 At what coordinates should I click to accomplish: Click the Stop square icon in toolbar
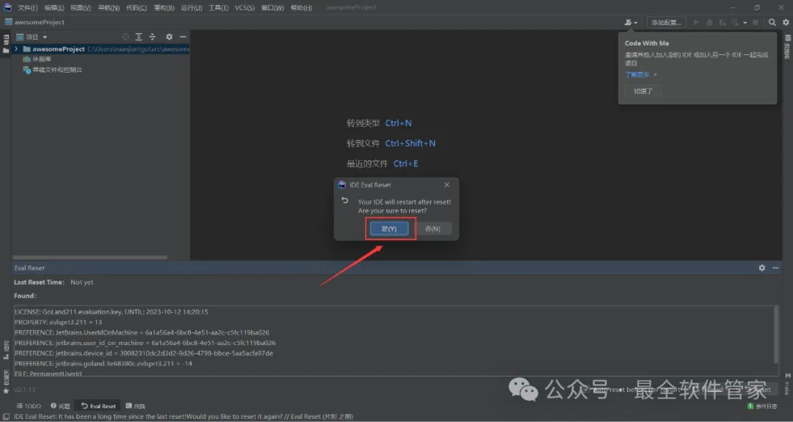pyautogui.click(x=756, y=22)
